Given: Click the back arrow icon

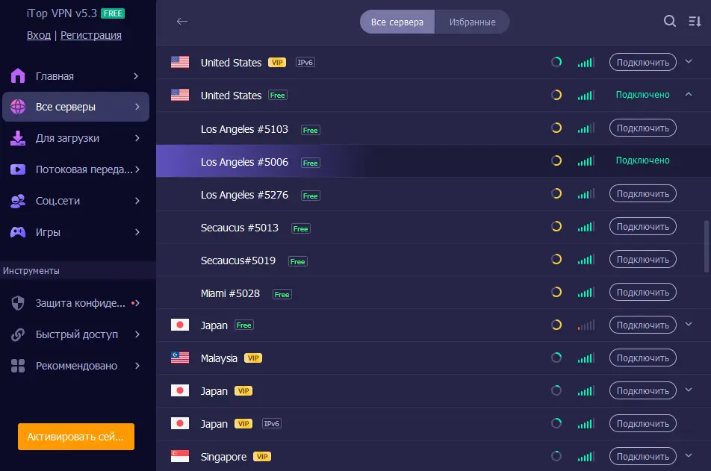Looking at the screenshot, I should [x=181, y=22].
